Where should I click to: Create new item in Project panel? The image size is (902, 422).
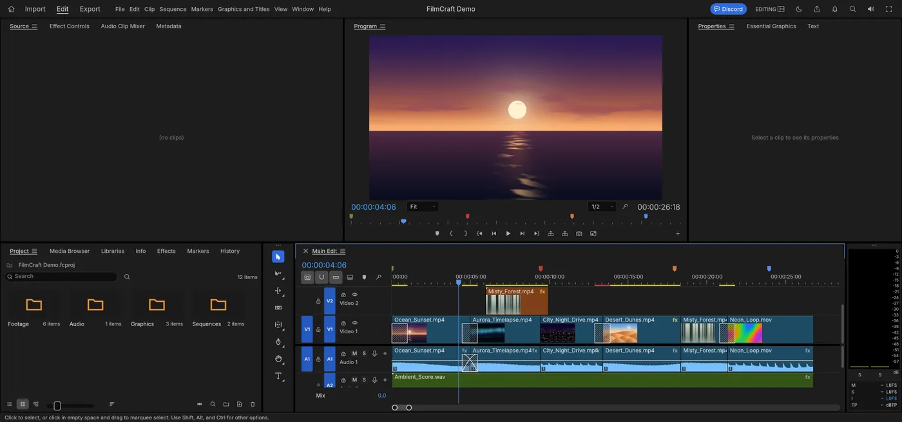239,404
